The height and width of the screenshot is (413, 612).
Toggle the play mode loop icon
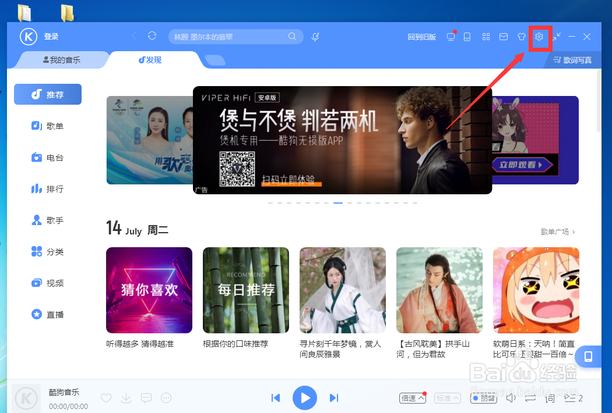531,398
